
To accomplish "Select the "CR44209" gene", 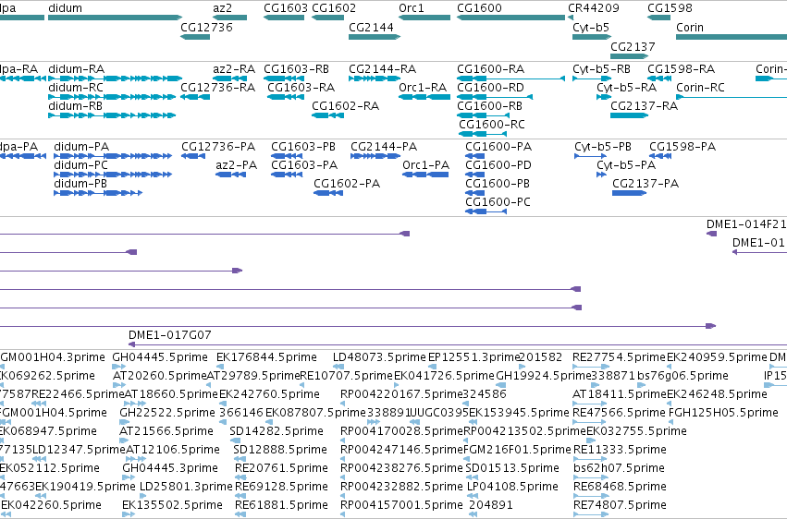I will tap(571, 18).
